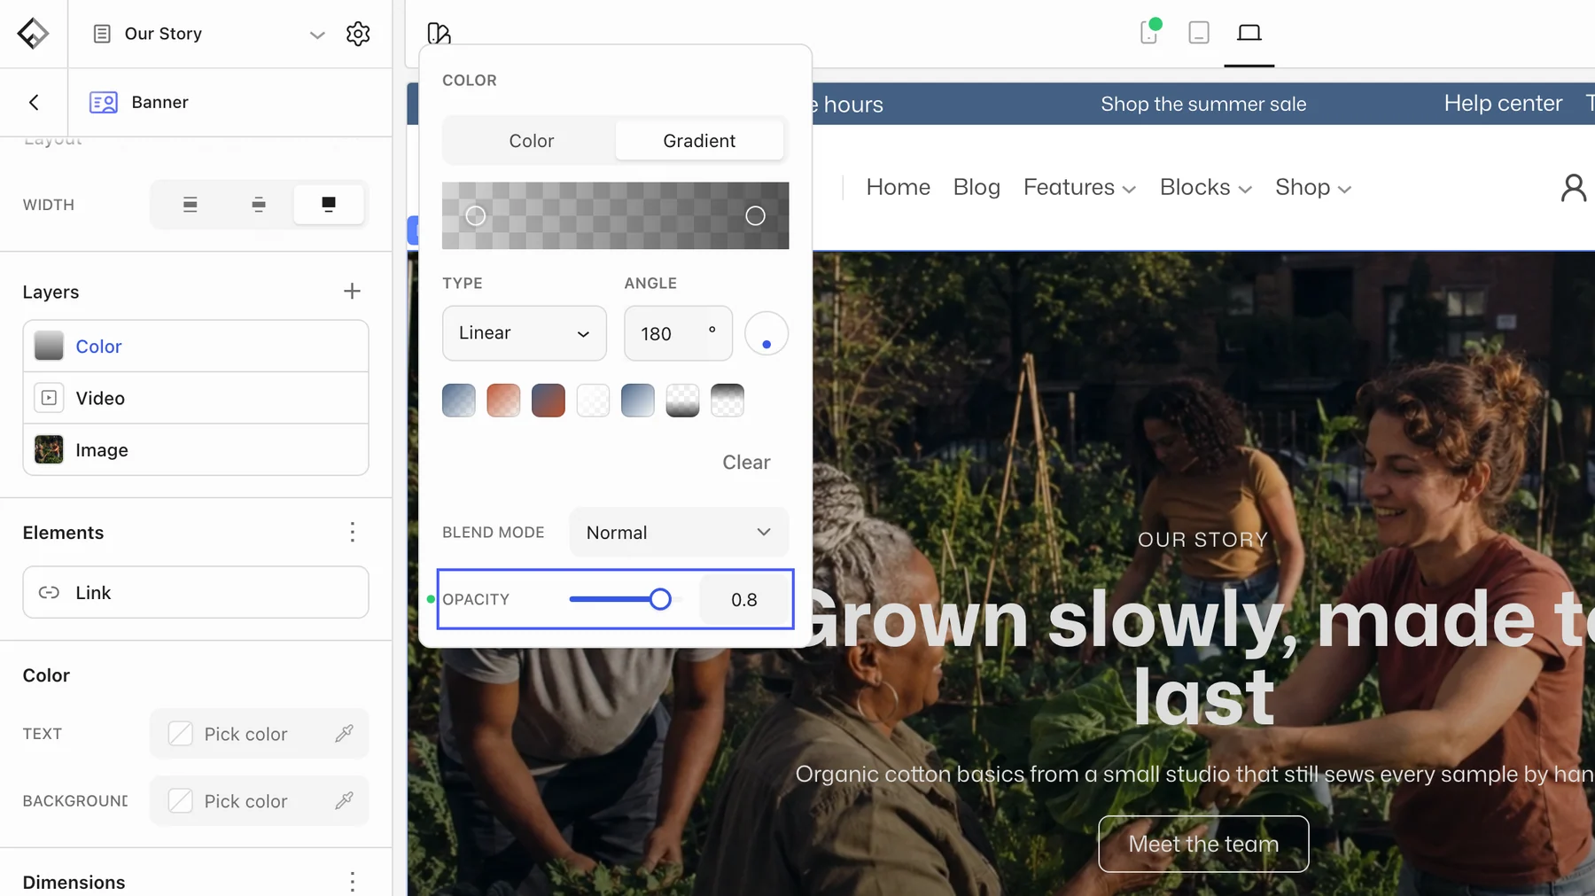
Task: Open the Blog nav link
Action: [976, 188]
